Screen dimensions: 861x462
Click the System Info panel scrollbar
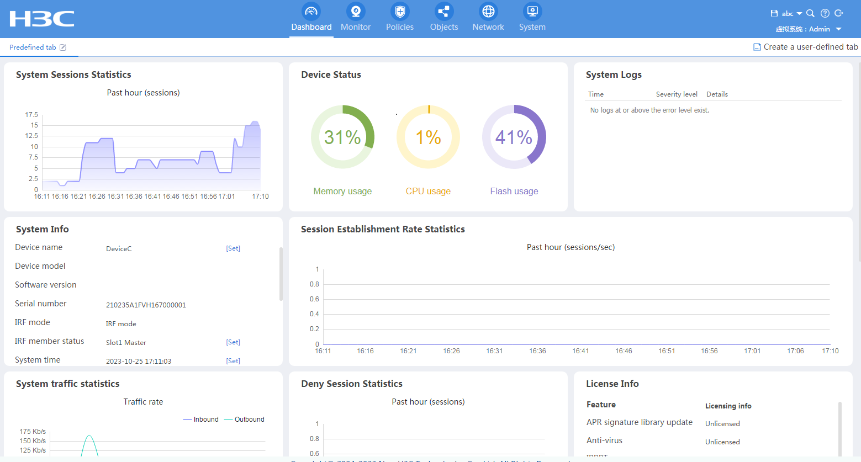tap(281, 274)
